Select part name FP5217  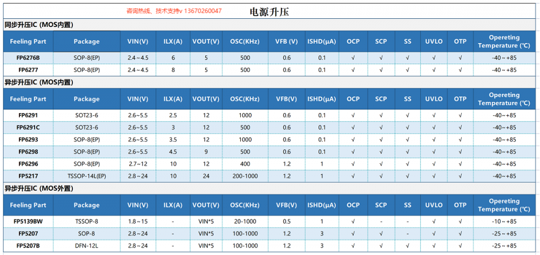28,176
